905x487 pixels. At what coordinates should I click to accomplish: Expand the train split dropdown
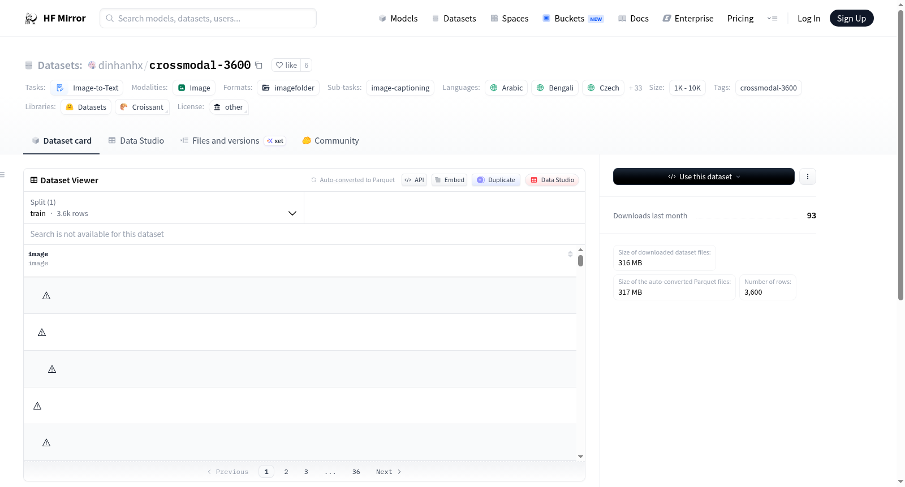pos(163,208)
